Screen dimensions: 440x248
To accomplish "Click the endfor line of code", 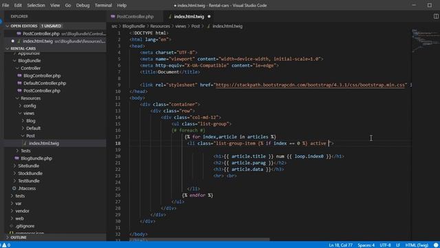I will [x=197, y=195].
